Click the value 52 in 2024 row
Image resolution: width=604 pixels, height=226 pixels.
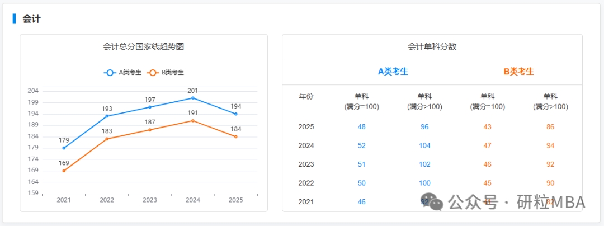click(362, 145)
